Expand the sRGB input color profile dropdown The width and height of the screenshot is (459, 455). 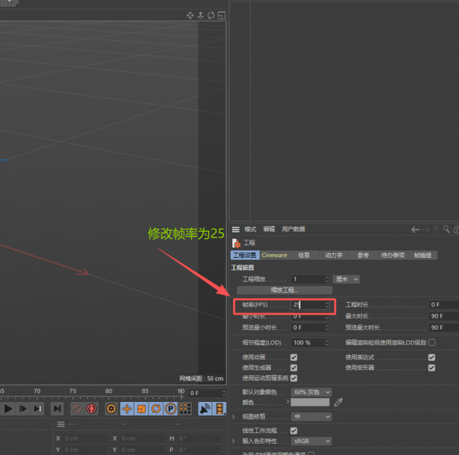[x=311, y=441]
